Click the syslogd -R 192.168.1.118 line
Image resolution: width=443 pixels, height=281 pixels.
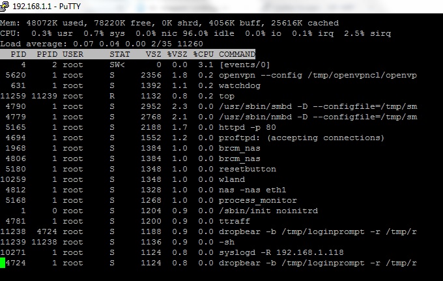pyautogui.click(x=172, y=252)
